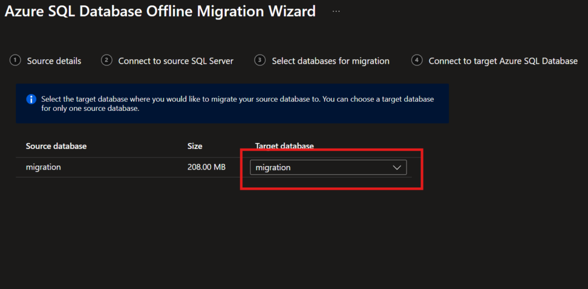Image resolution: width=588 pixels, height=289 pixels.
Task: Click the step 3 circle icon
Action: [260, 60]
